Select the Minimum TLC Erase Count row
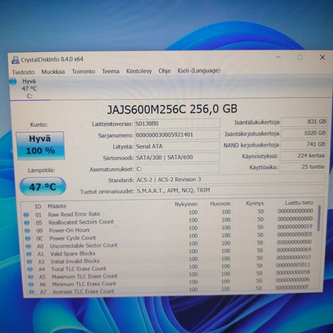333x333 pixels. [x=169, y=282]
